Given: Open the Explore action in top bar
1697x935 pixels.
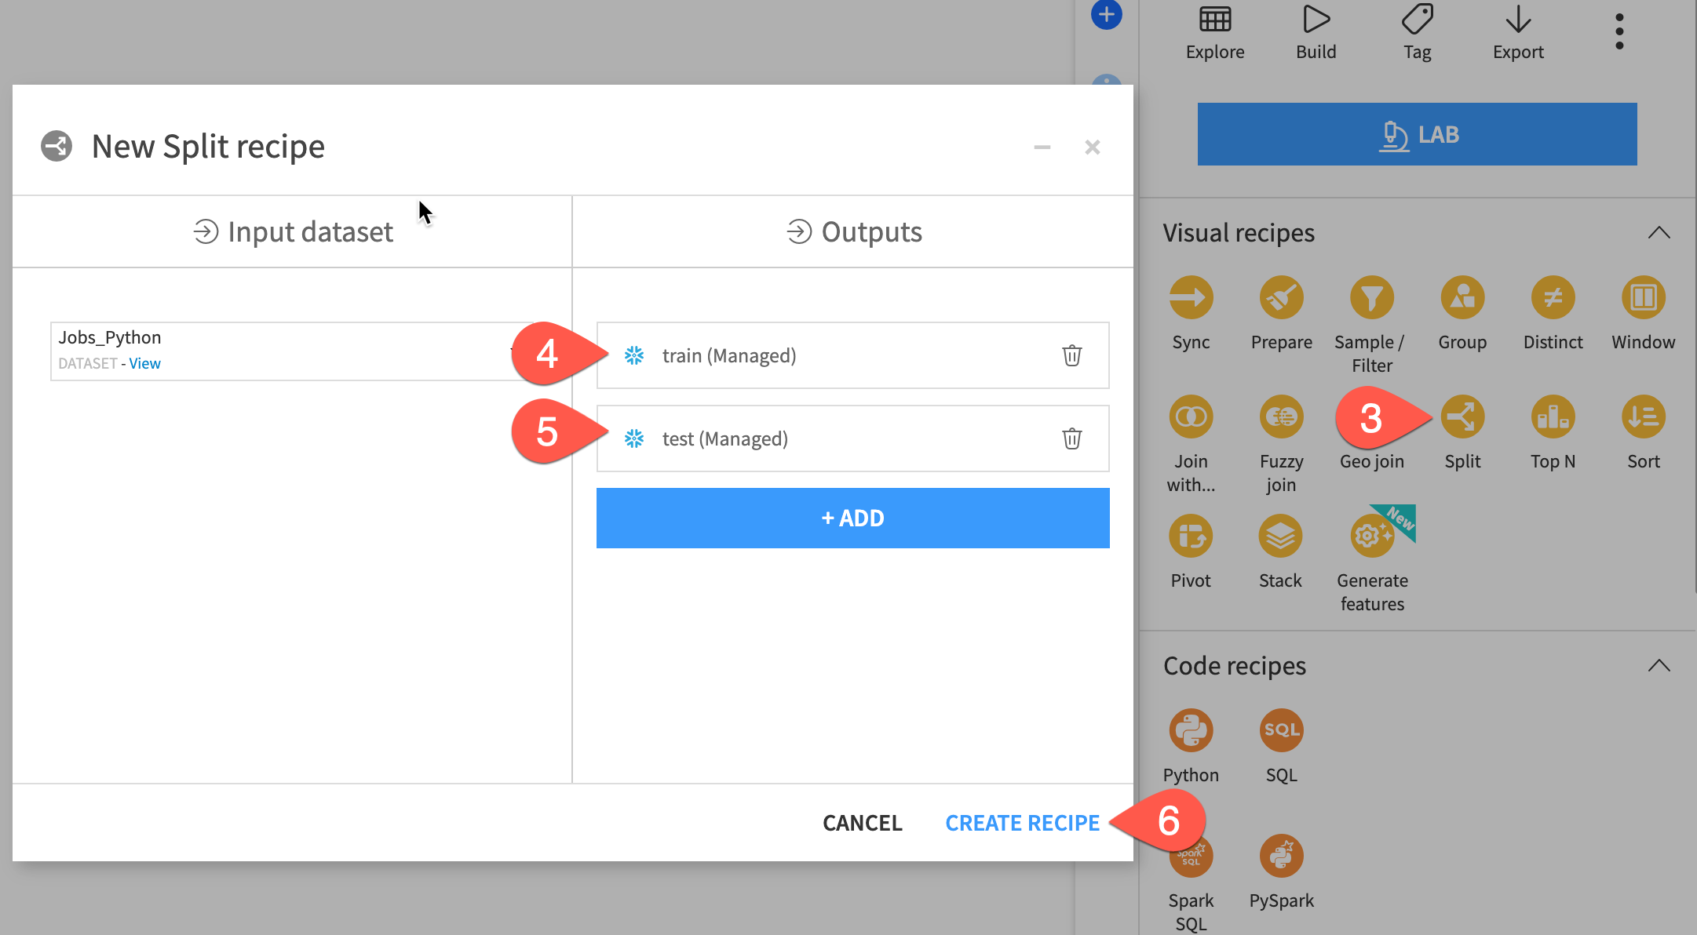Looking at the screenshot, I should (1214, 31).
